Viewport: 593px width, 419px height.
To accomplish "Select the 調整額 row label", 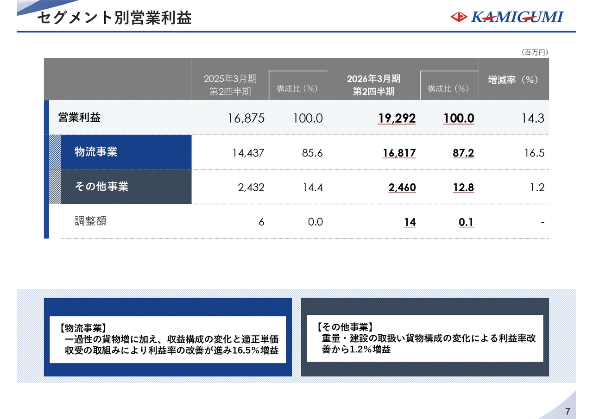I will (x=91, y=221).
